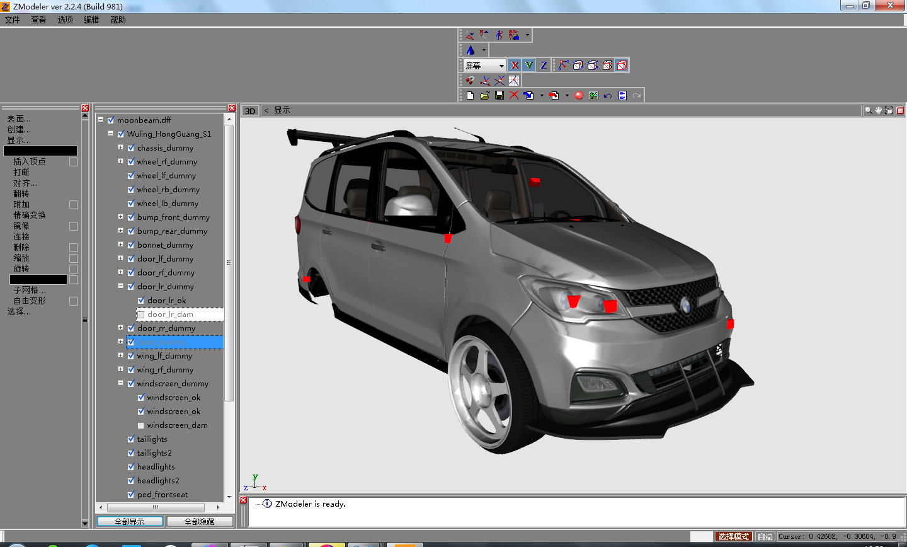Image resolution: width=907 pixels, height=547 pixels.
Task: Enable the snap magnet icon
Action: 470,81
